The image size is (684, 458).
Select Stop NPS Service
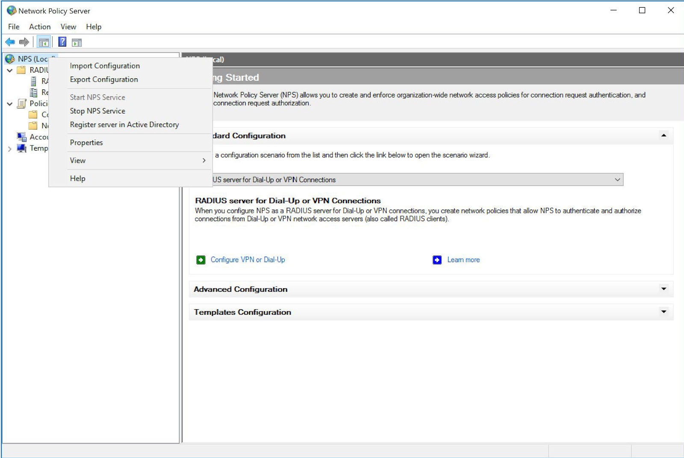coord(130,111)
